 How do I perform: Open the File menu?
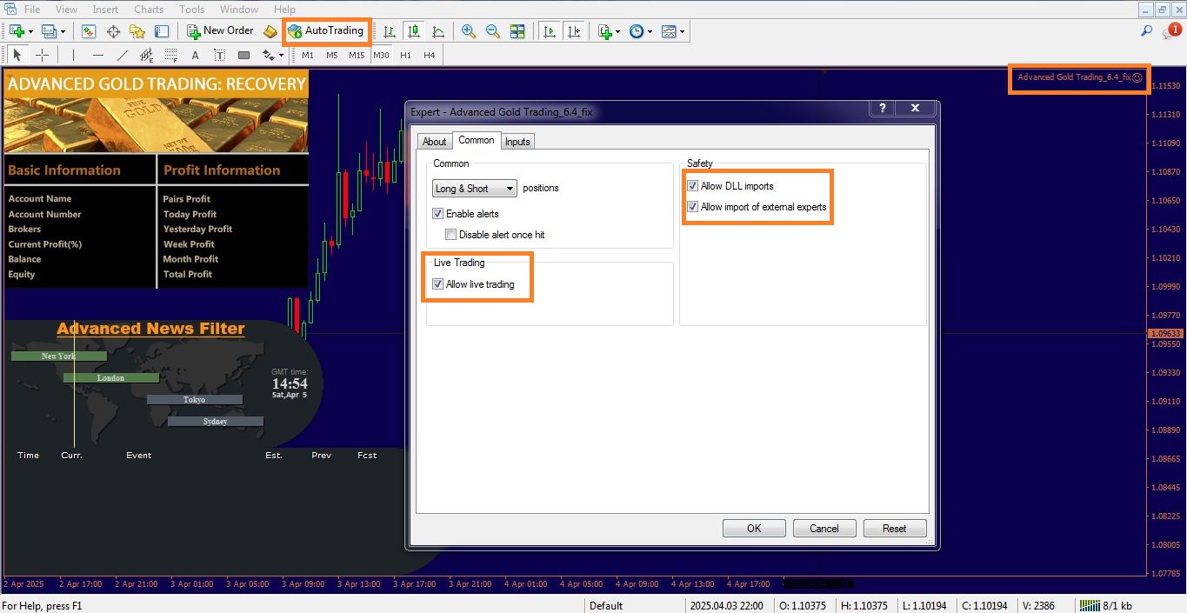point(32,10)
